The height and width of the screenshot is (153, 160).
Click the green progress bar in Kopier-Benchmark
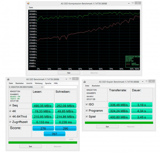[119, 123]
